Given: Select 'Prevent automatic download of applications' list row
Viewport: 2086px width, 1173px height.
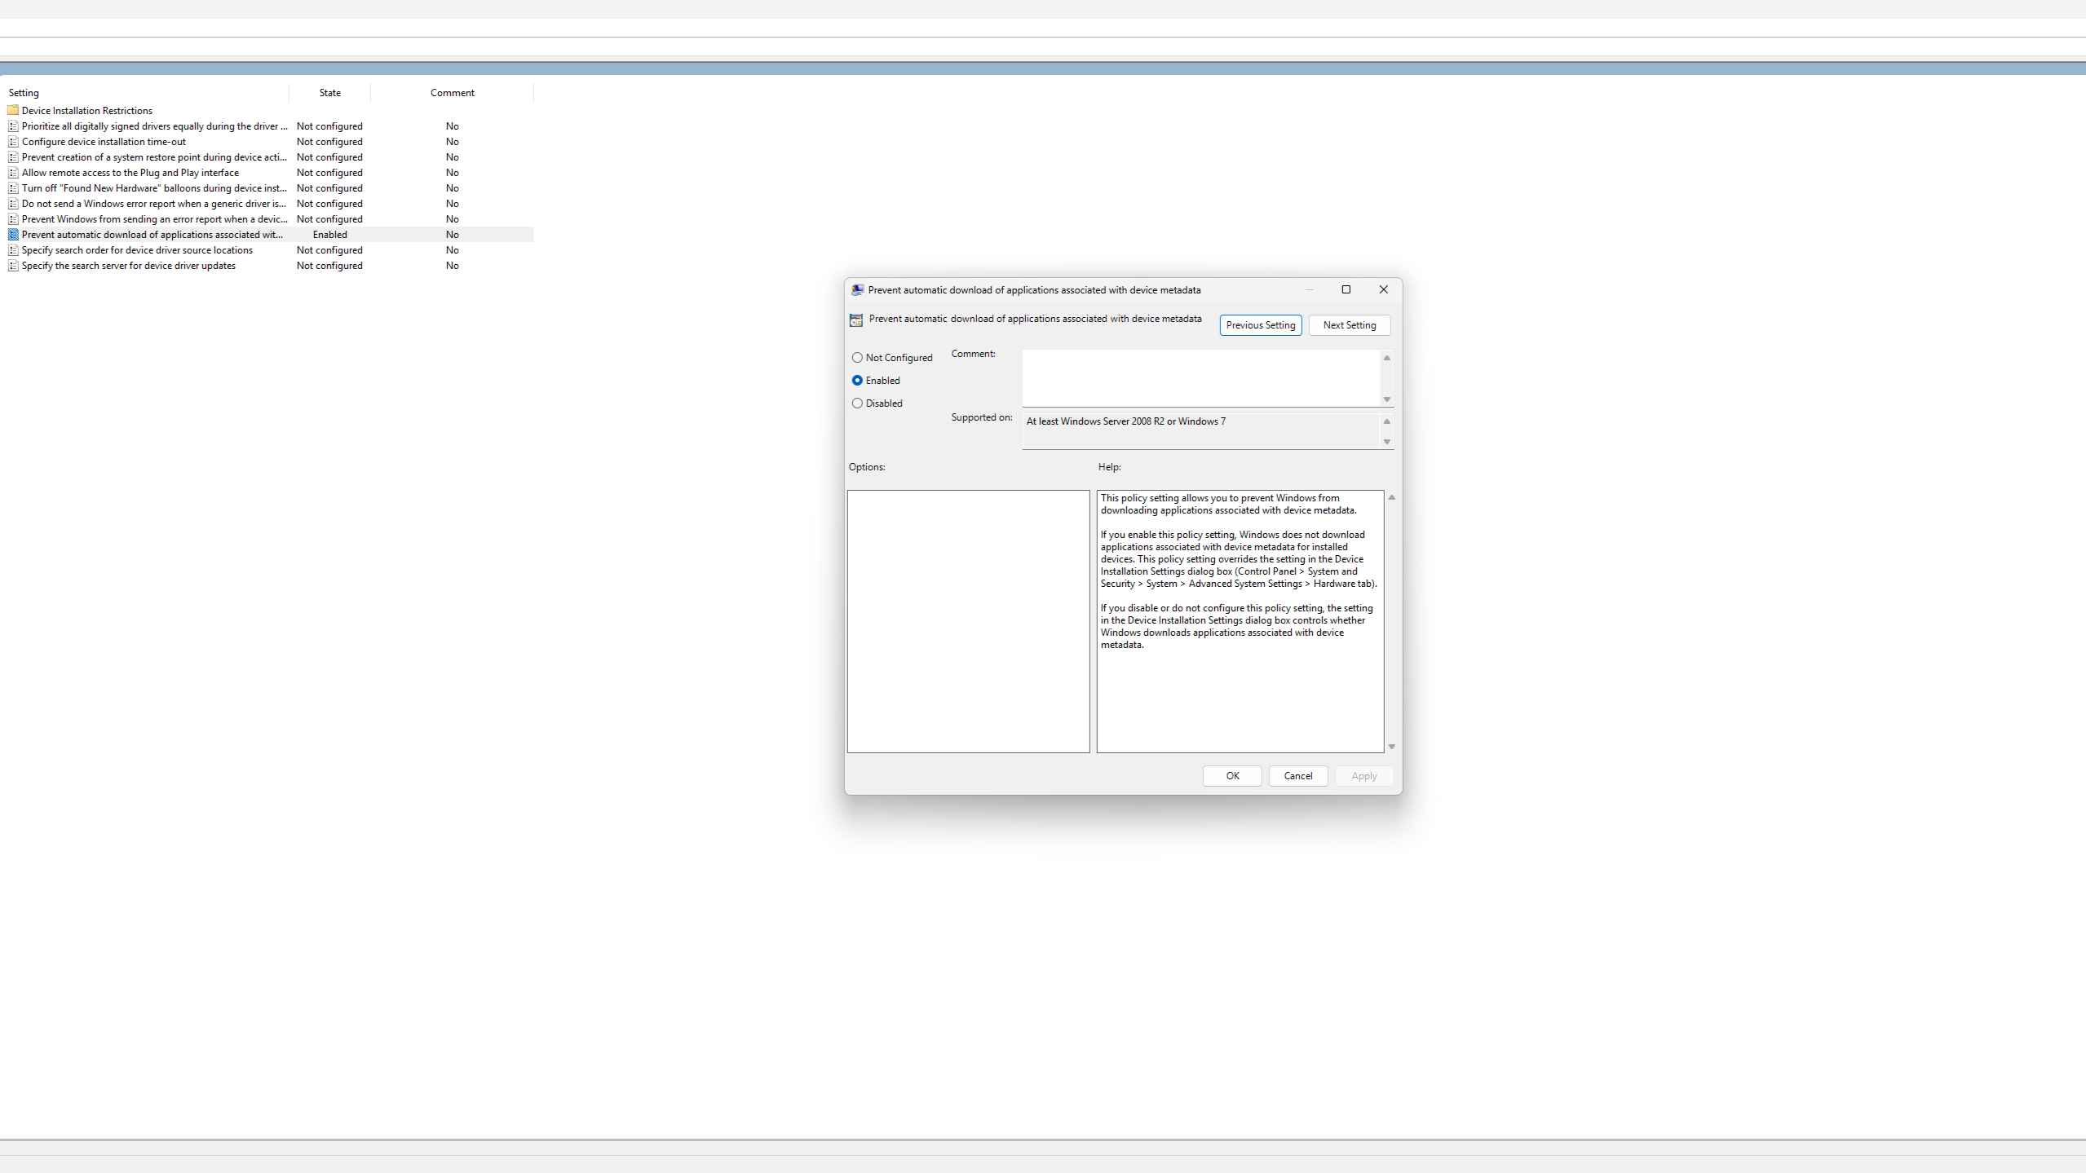Looking at the screenshot, I should coord(269,235).
